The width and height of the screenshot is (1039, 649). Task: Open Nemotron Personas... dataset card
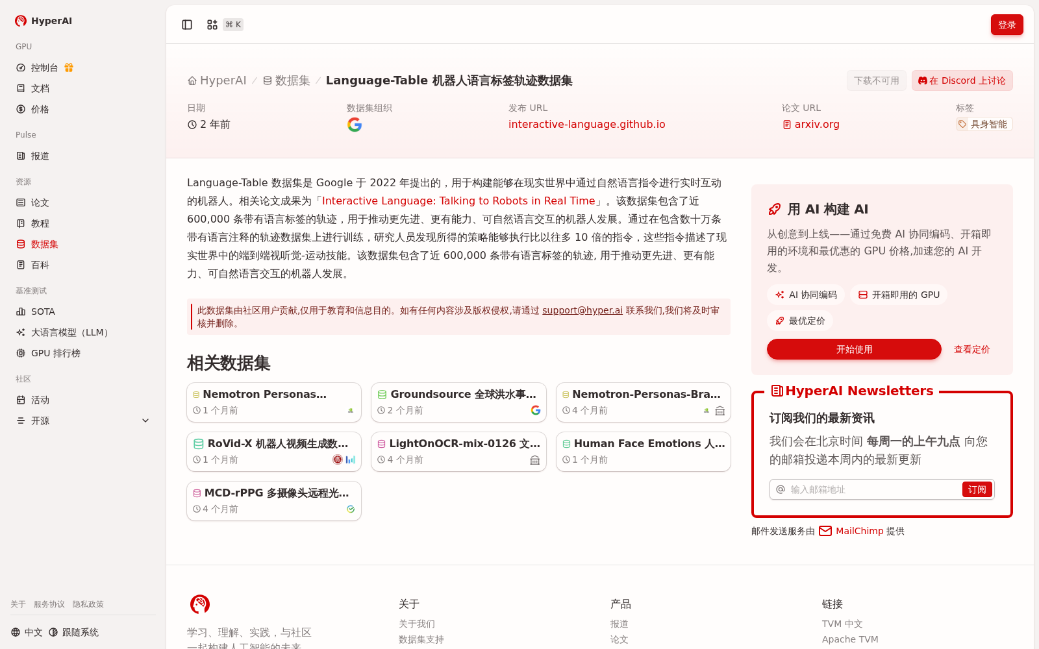(x=274, y=402)
